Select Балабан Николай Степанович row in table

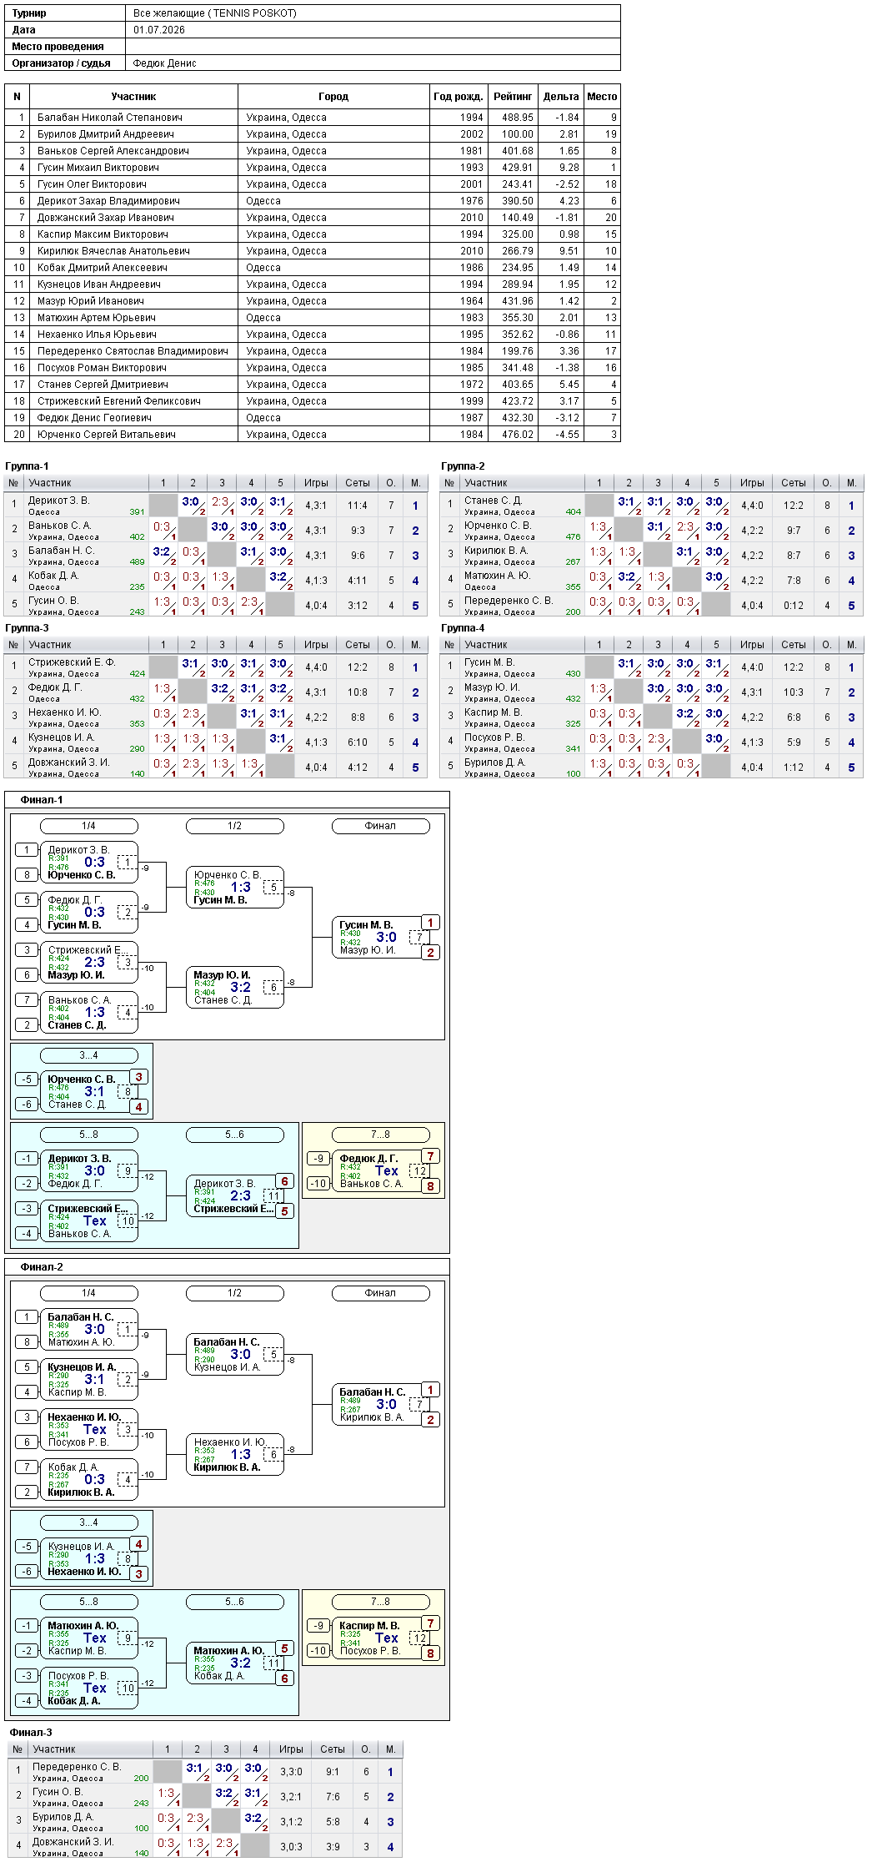313,118
